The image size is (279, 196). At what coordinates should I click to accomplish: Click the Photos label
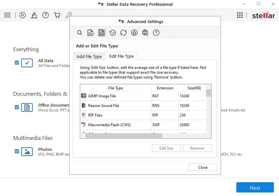tap(45, 149)
